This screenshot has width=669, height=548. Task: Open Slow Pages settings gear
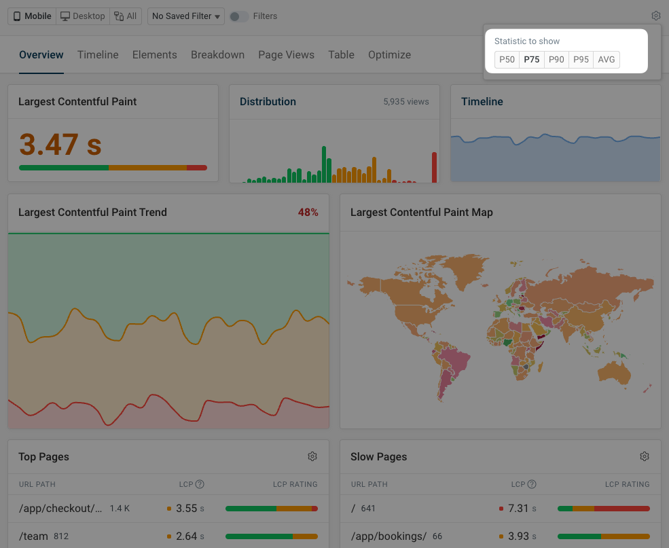[x=645, y=456]
